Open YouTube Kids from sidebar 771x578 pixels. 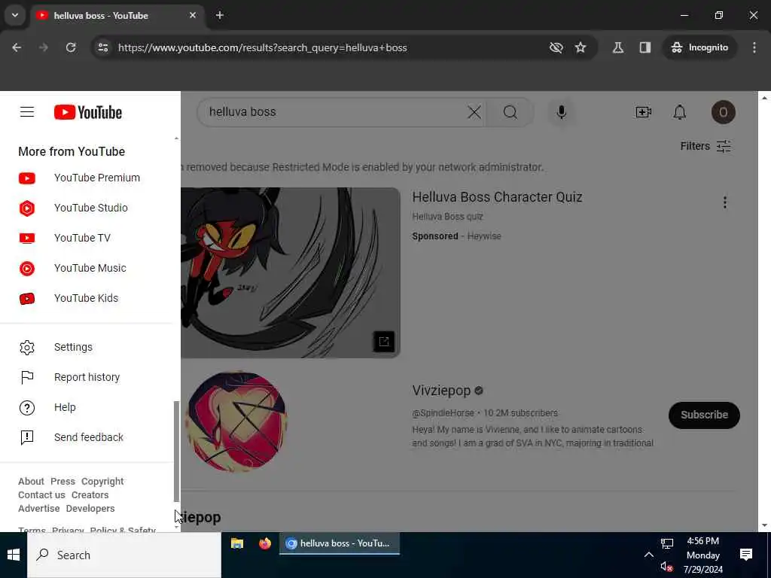point(90,298)
